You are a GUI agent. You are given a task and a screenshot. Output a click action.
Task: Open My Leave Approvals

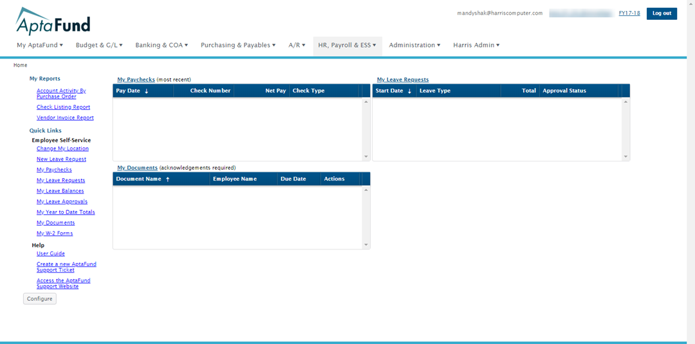point(62,202)
